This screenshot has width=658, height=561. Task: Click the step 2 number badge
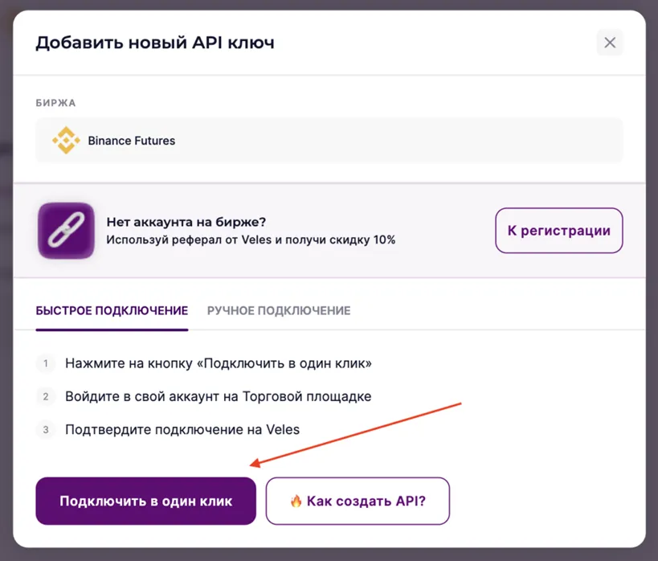click(x=45, y=396)
